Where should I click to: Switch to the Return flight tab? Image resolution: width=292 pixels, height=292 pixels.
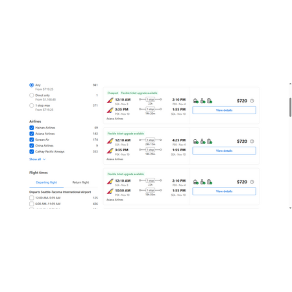click(80, 182)
